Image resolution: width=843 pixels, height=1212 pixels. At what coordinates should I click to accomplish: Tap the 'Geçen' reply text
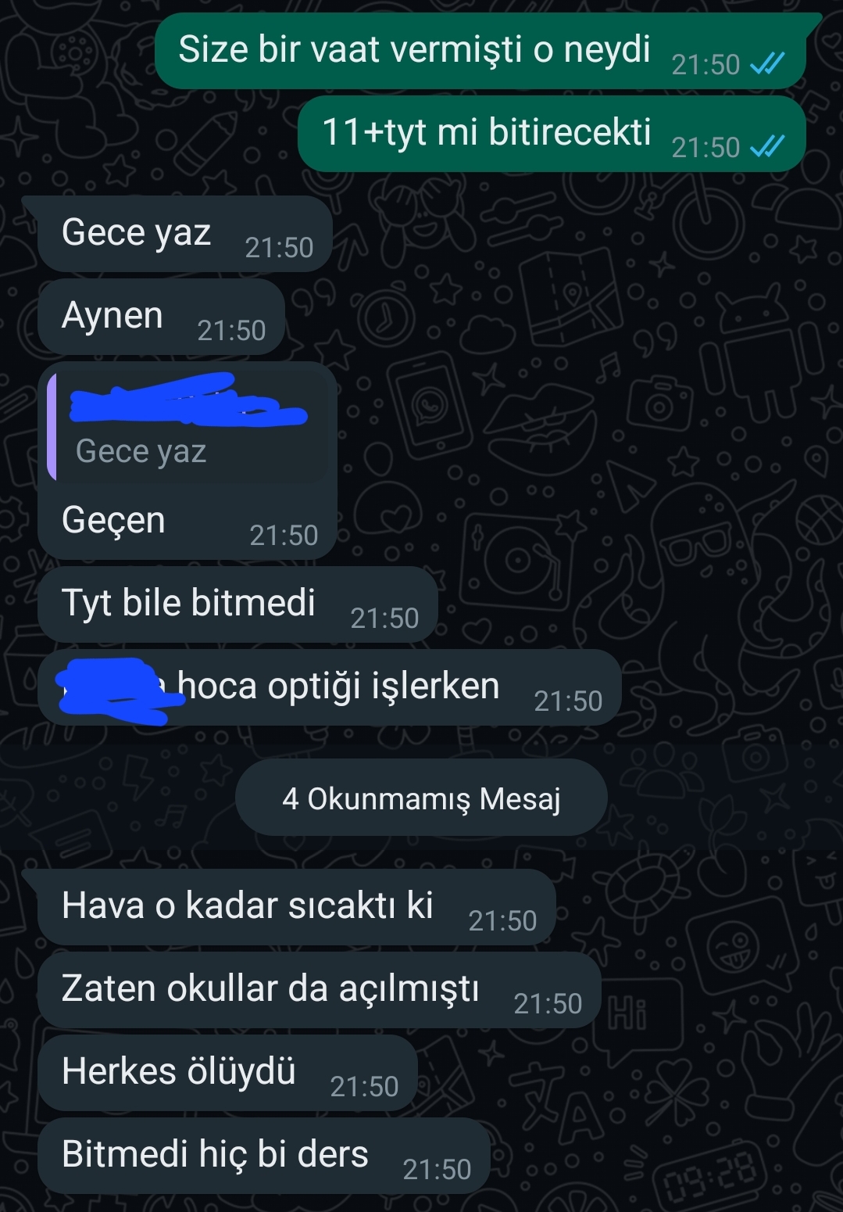point(113,520)
